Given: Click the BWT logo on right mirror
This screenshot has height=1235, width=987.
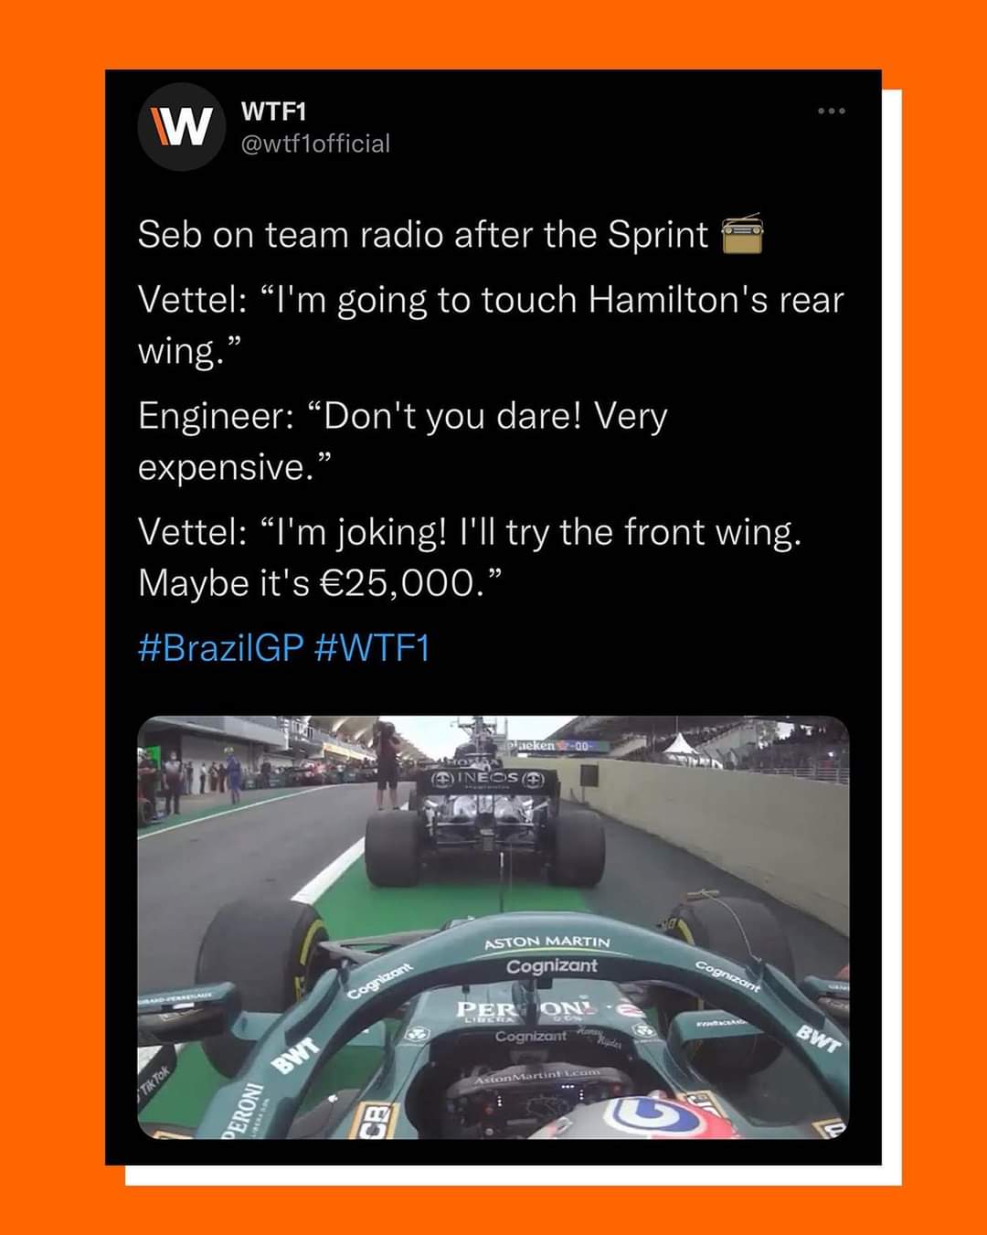Looking at the screenshot, I should point(818,1039).
